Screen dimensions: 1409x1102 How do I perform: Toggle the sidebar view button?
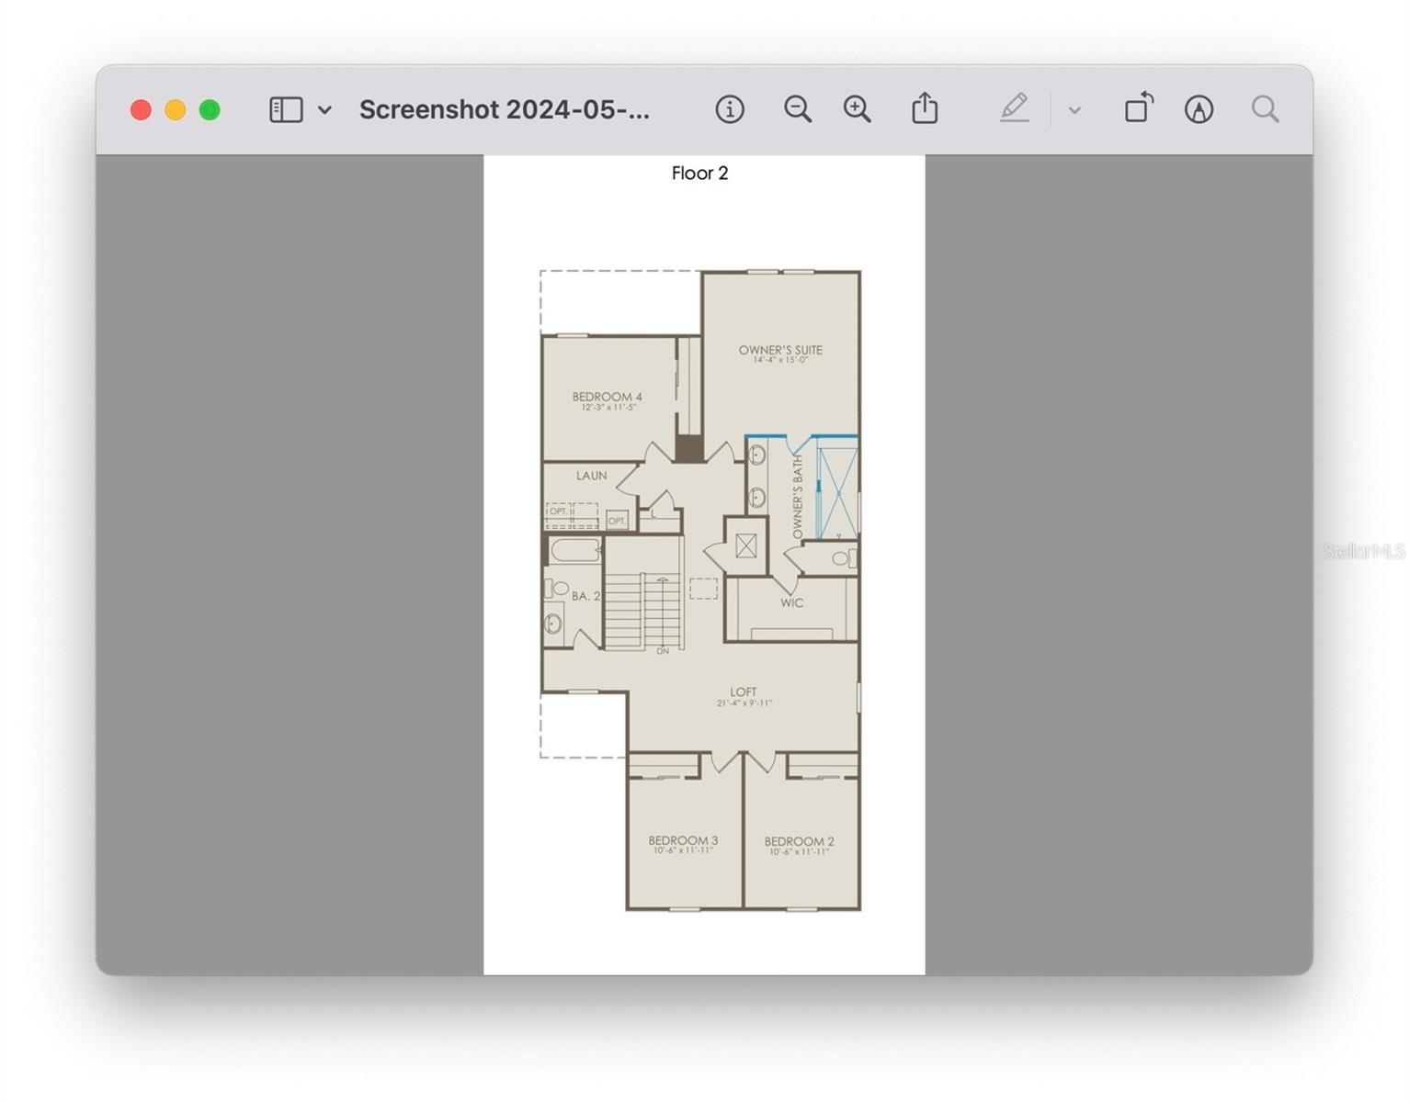pos(286,110)
